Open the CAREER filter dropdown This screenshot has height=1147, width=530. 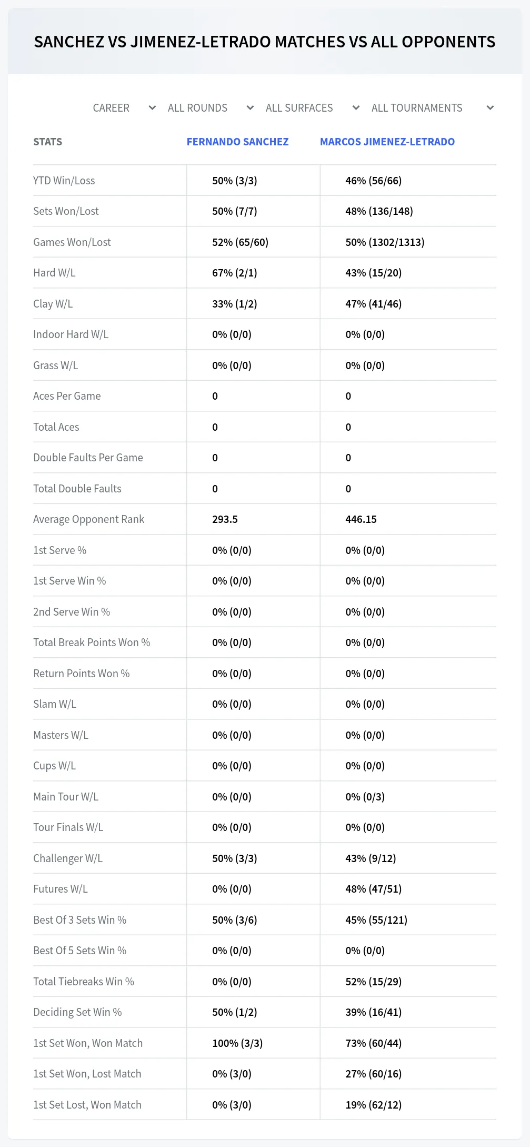[124, 108]
